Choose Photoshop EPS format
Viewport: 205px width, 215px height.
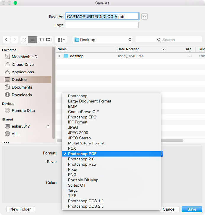pos(111,117)
